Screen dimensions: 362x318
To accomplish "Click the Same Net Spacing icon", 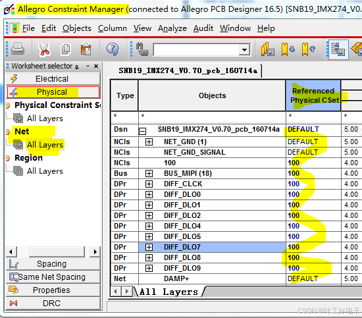I will pyautogui.click(x=14, y=277).
